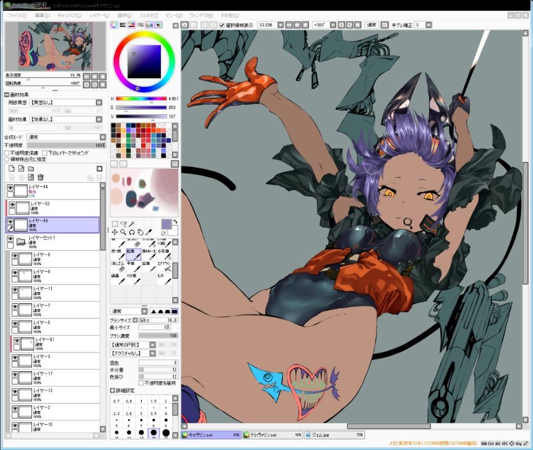Enable 下のレイヤーでクリッピング checkbox

[x=45, y=153]
